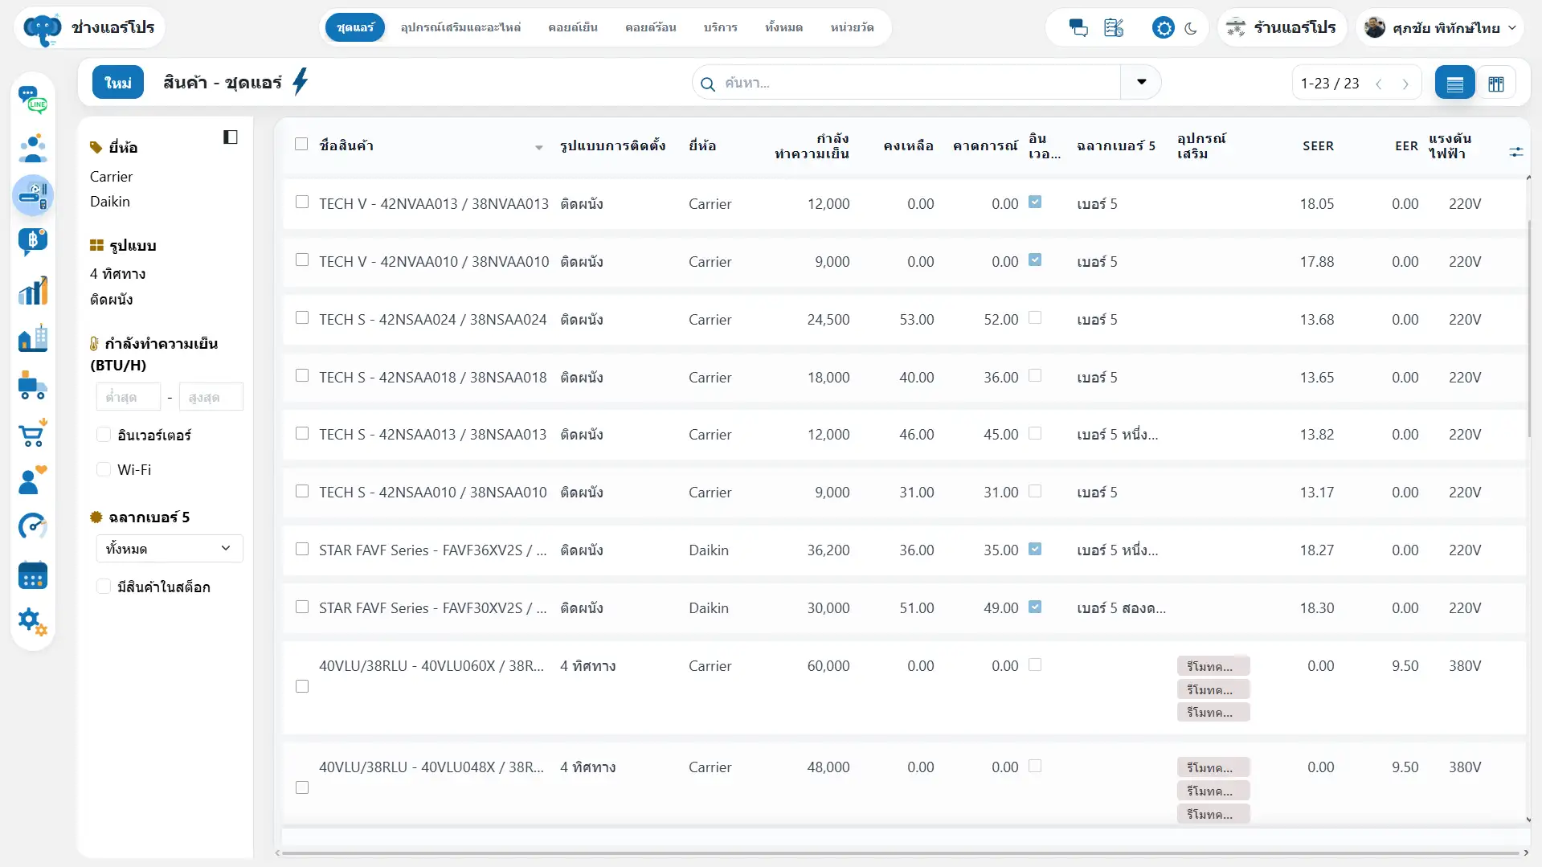Open the search options dropdown arrow

(x=1141, y=82)
